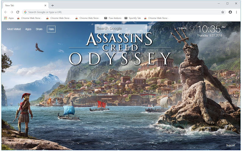Open Most Visited menu
This screenshot has width=242, height=151.
(14, 29)
